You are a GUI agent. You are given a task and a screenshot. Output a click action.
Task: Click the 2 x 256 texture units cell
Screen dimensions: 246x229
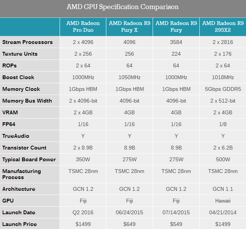[83, 54]
